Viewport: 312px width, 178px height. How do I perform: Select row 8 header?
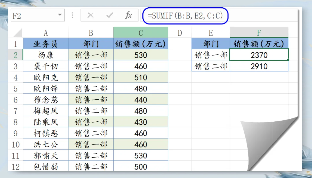click(15, 122)
